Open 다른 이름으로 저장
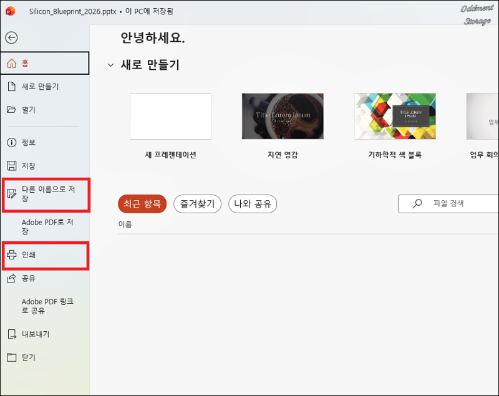Viewport: 499px width, 396px height. [x=46, y=195]
